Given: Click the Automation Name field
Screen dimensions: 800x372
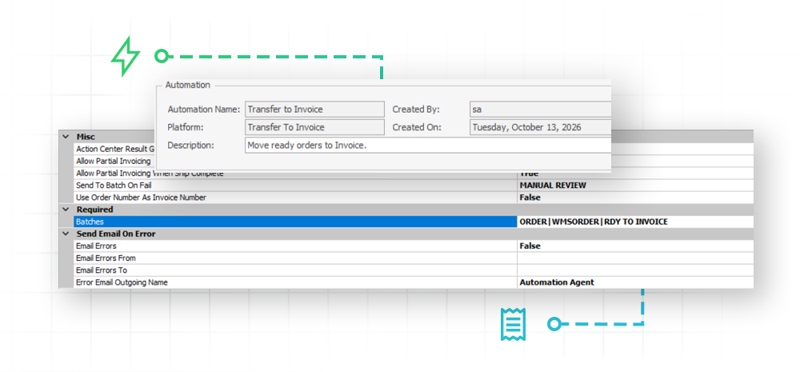Looking at the screenshot, I should (x=314, y=110).
